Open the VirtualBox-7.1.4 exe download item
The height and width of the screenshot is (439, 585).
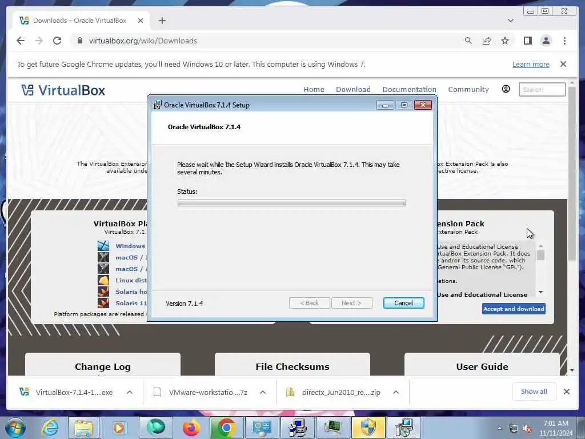(x=66, y=392)
